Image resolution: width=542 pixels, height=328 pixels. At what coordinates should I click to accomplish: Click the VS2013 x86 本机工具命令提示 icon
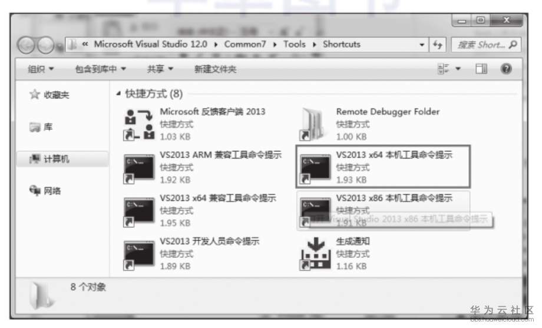pyautogui.click(x=315, y=212)
